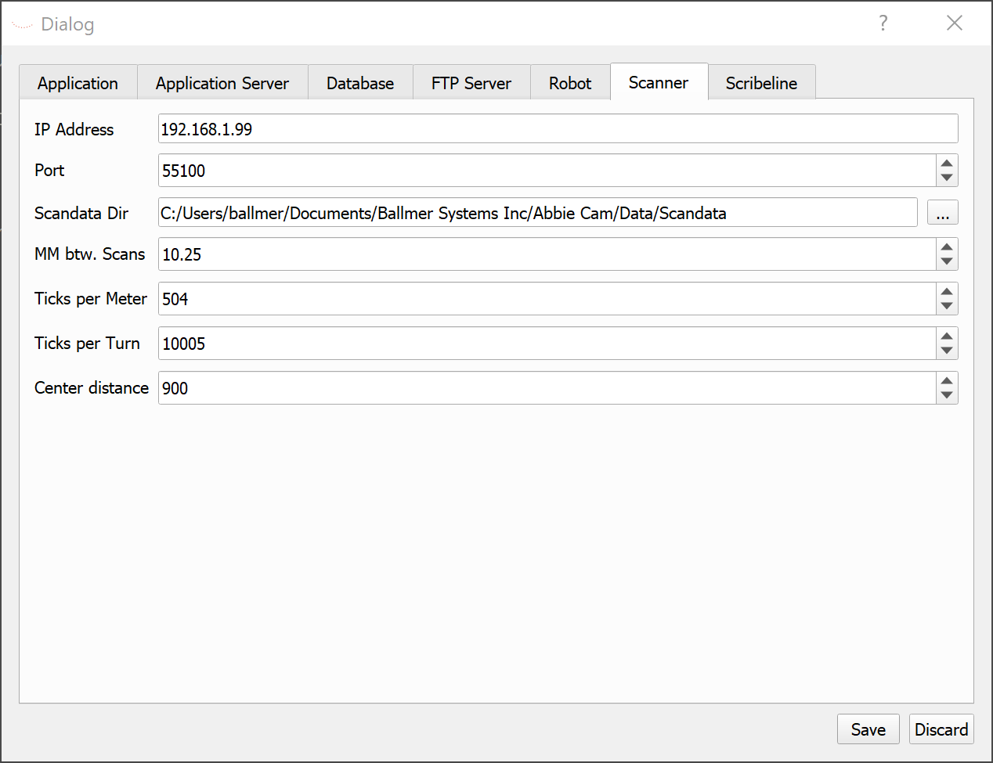Increment MM btw. Scans value
This screenshot has height=763, width=993.
pyautogui.click(x=947, y=247)
